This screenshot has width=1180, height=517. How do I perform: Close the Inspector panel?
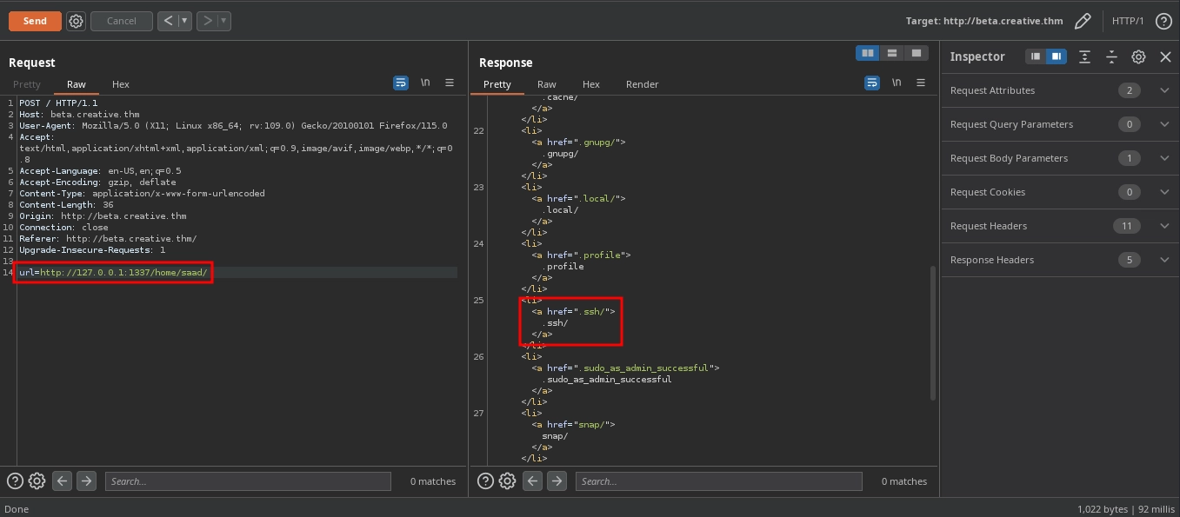(1165, 56)
